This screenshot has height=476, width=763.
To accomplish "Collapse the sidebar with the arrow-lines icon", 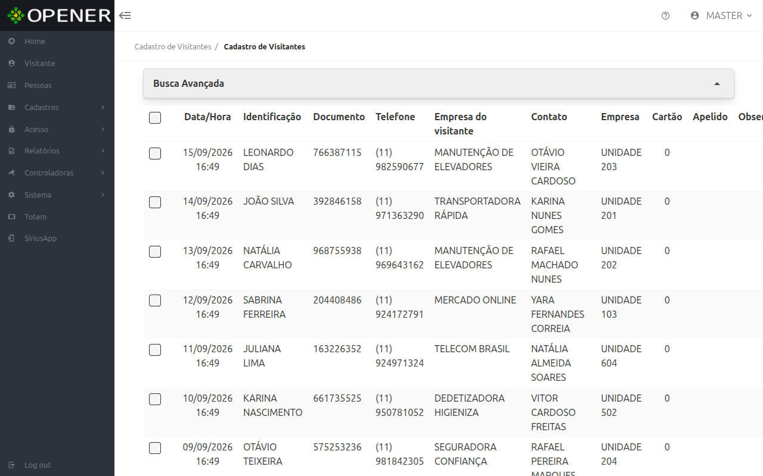I will tap(125, 15).
